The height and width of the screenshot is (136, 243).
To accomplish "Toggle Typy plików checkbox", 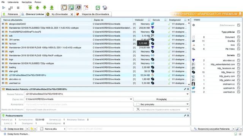I will (x=238, y=32).
